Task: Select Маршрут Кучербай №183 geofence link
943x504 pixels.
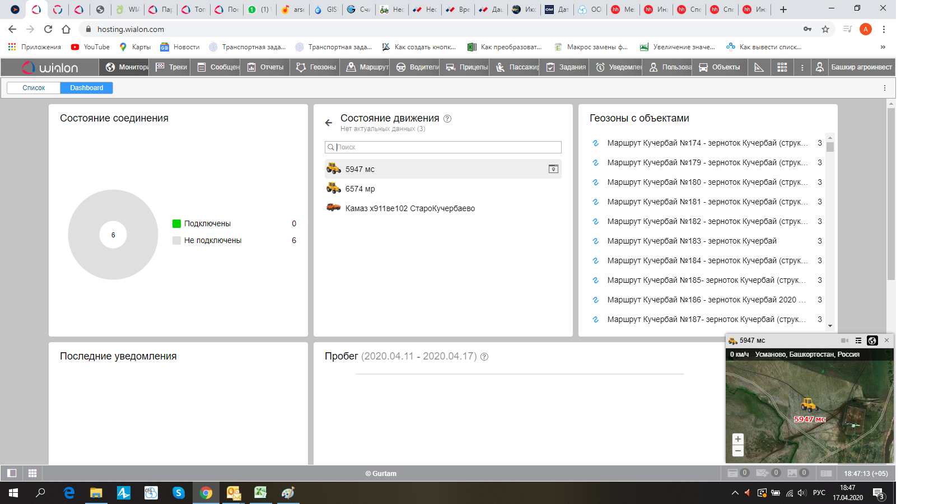Action: click(x=692, y=241)
